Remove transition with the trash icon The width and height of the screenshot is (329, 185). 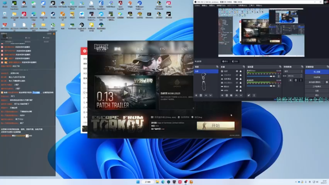296,80
